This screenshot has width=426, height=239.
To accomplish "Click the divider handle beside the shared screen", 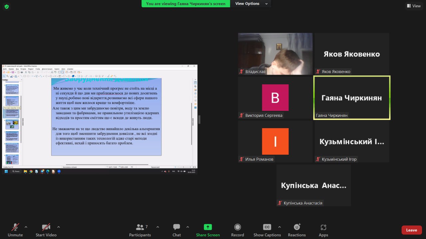I will (x=199, y=119).
